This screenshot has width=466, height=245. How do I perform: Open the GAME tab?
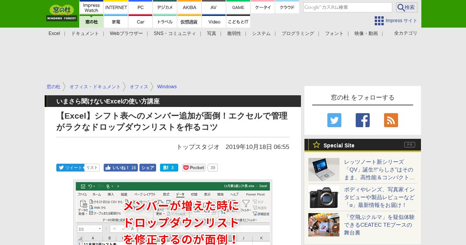click(x=238, y=7)
